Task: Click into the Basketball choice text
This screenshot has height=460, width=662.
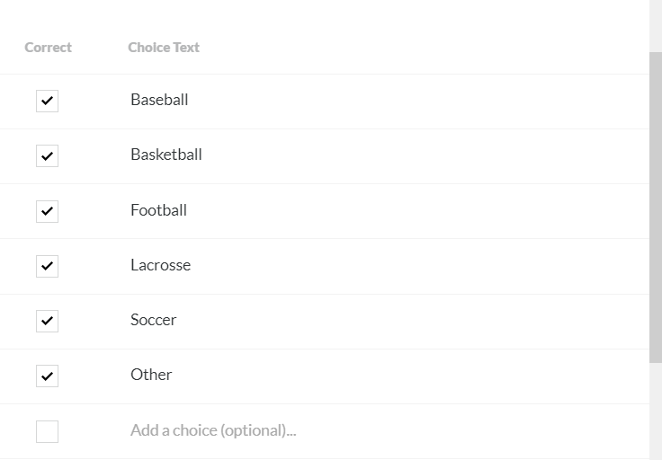Action: coord(166,155)
